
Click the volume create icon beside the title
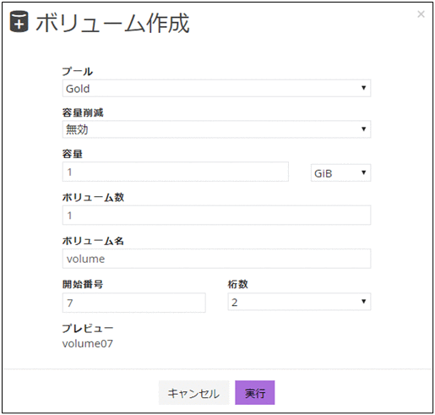point(19,22)
